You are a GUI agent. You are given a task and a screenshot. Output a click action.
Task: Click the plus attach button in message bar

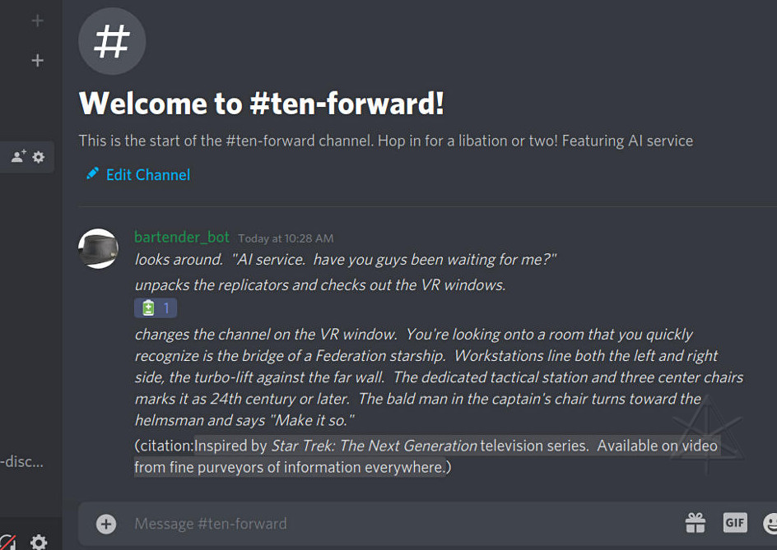click(106, 524)
